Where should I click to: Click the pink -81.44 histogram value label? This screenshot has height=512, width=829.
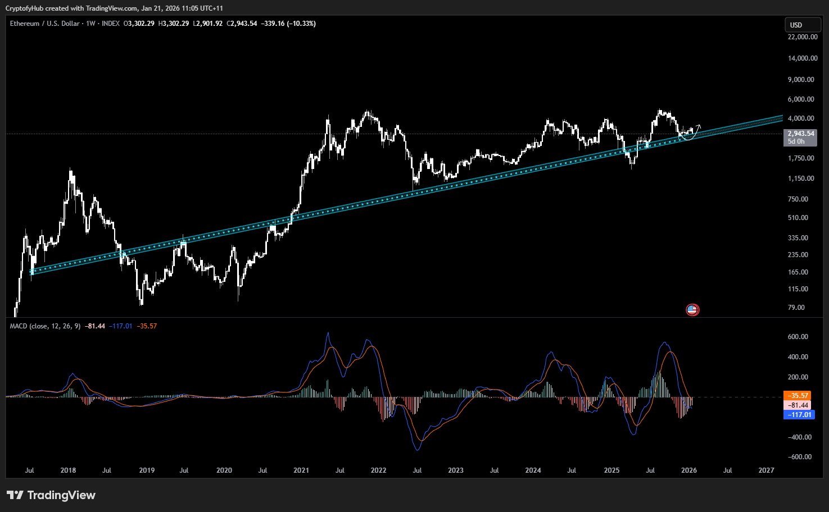(798, 405)
